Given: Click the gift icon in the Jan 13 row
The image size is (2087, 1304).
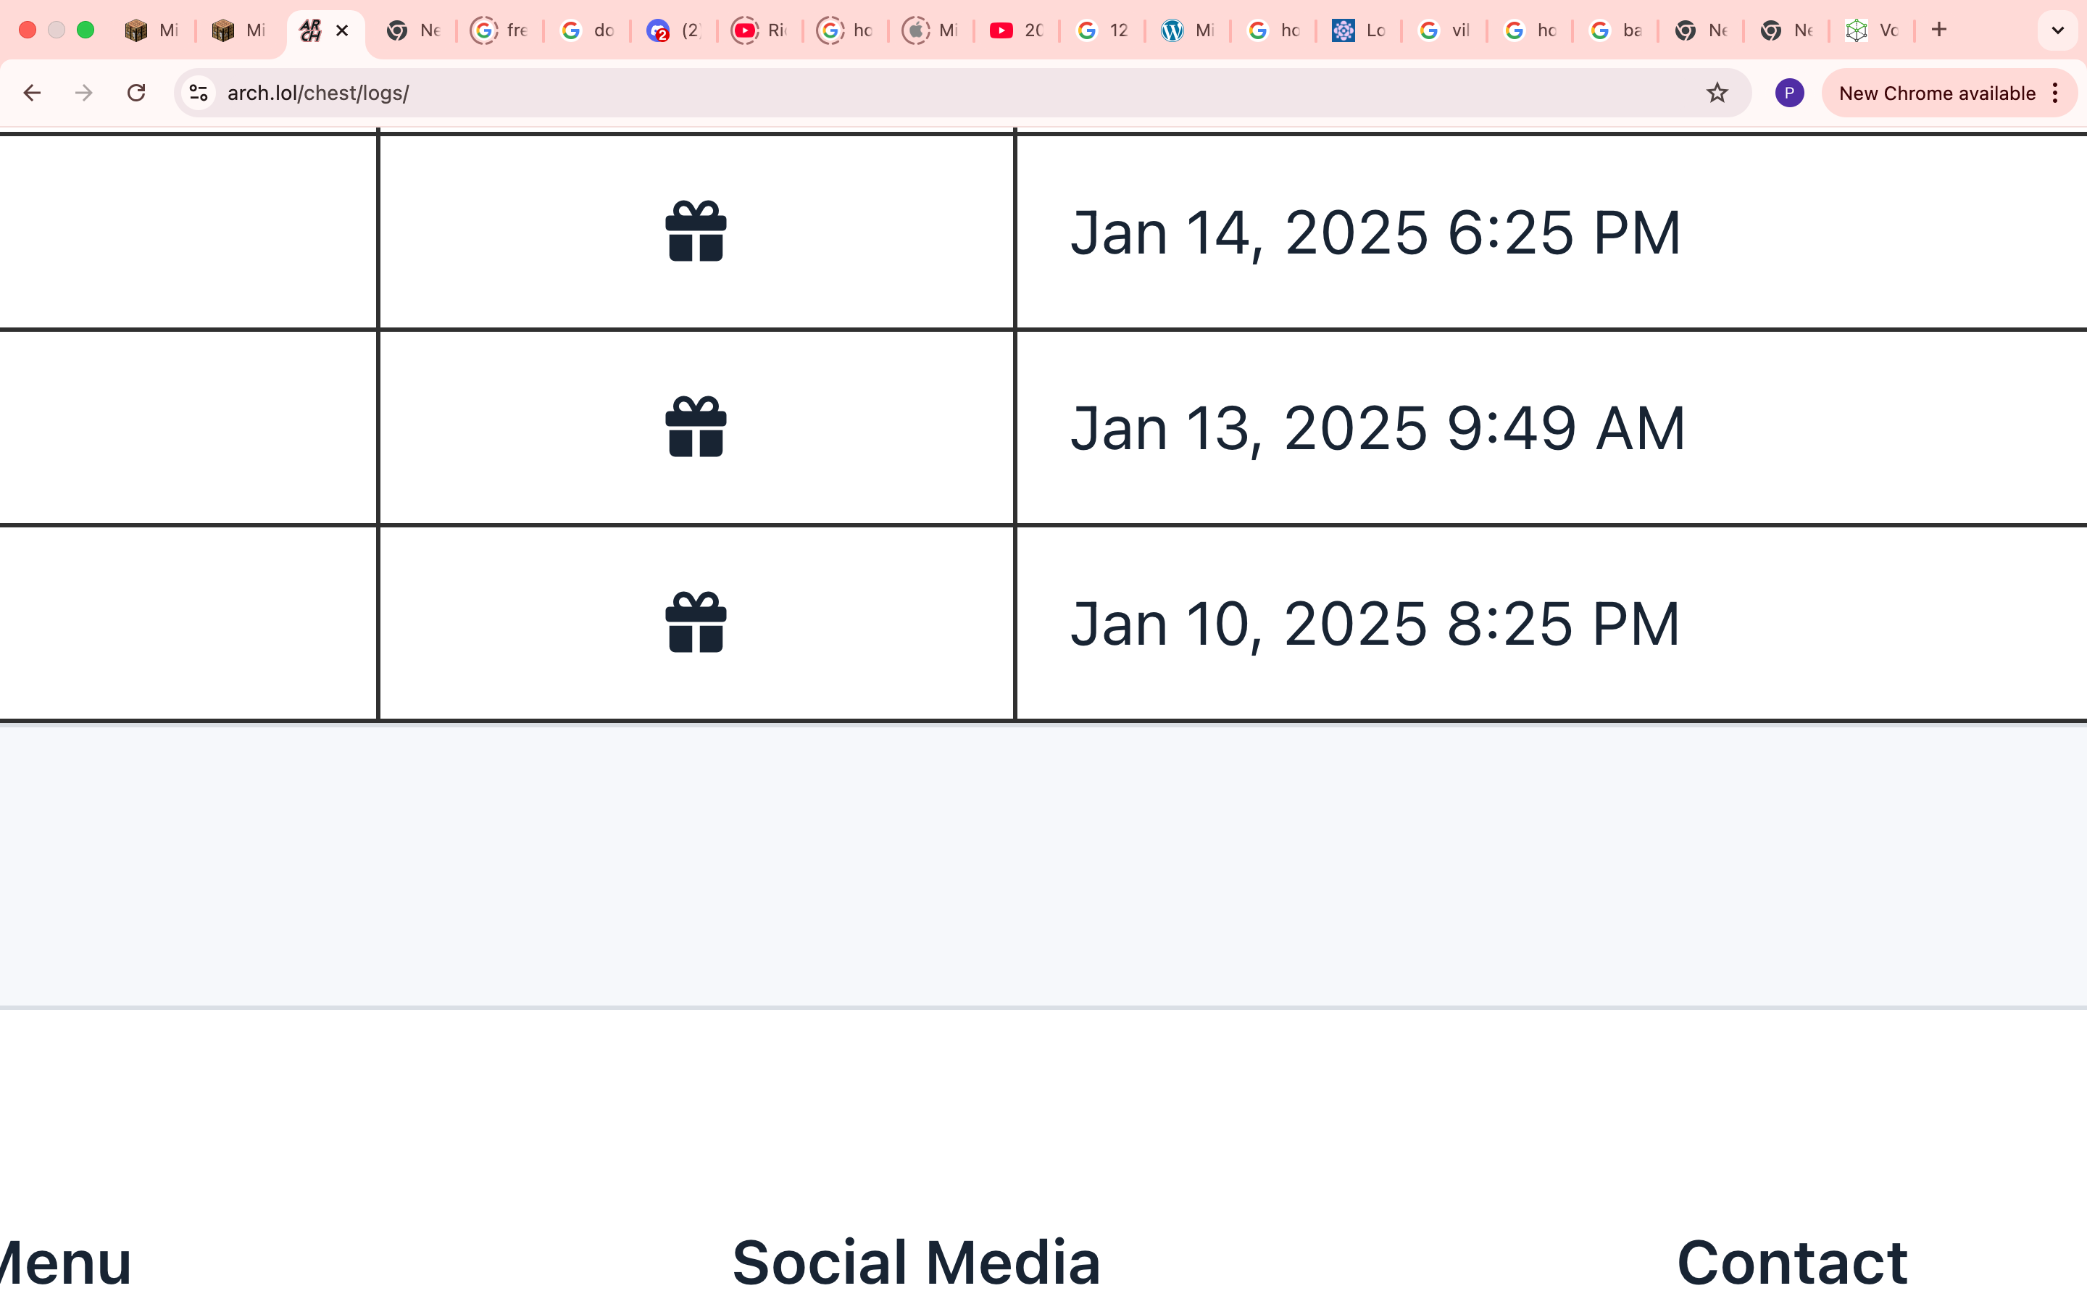Looking at the screenshot, I should [x=696, y=427].
